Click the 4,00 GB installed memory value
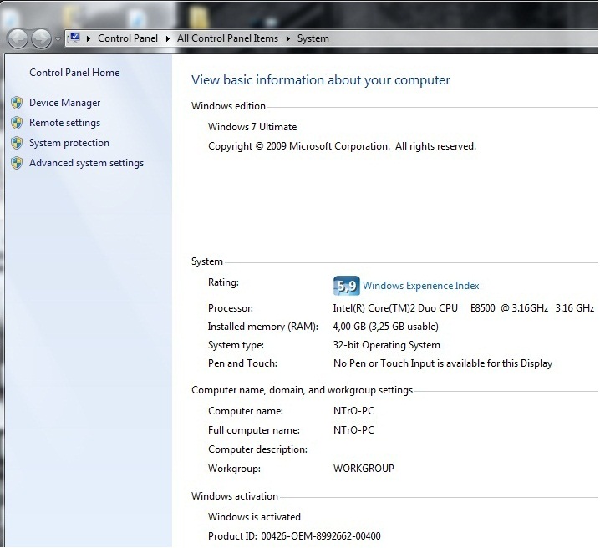Screen dimensions: 600x548 coord(386,327)
